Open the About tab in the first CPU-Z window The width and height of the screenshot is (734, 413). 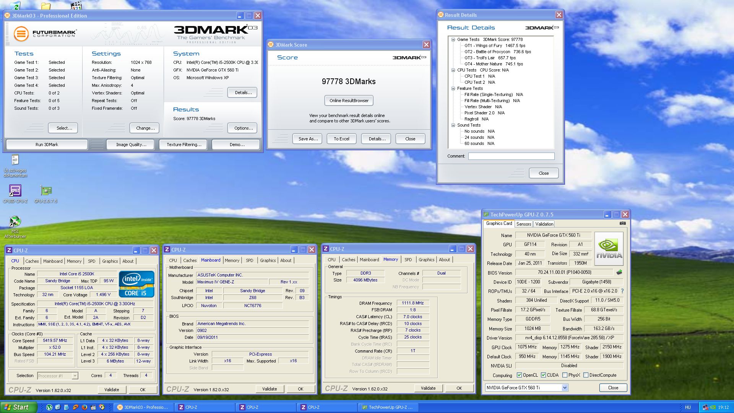128,261
